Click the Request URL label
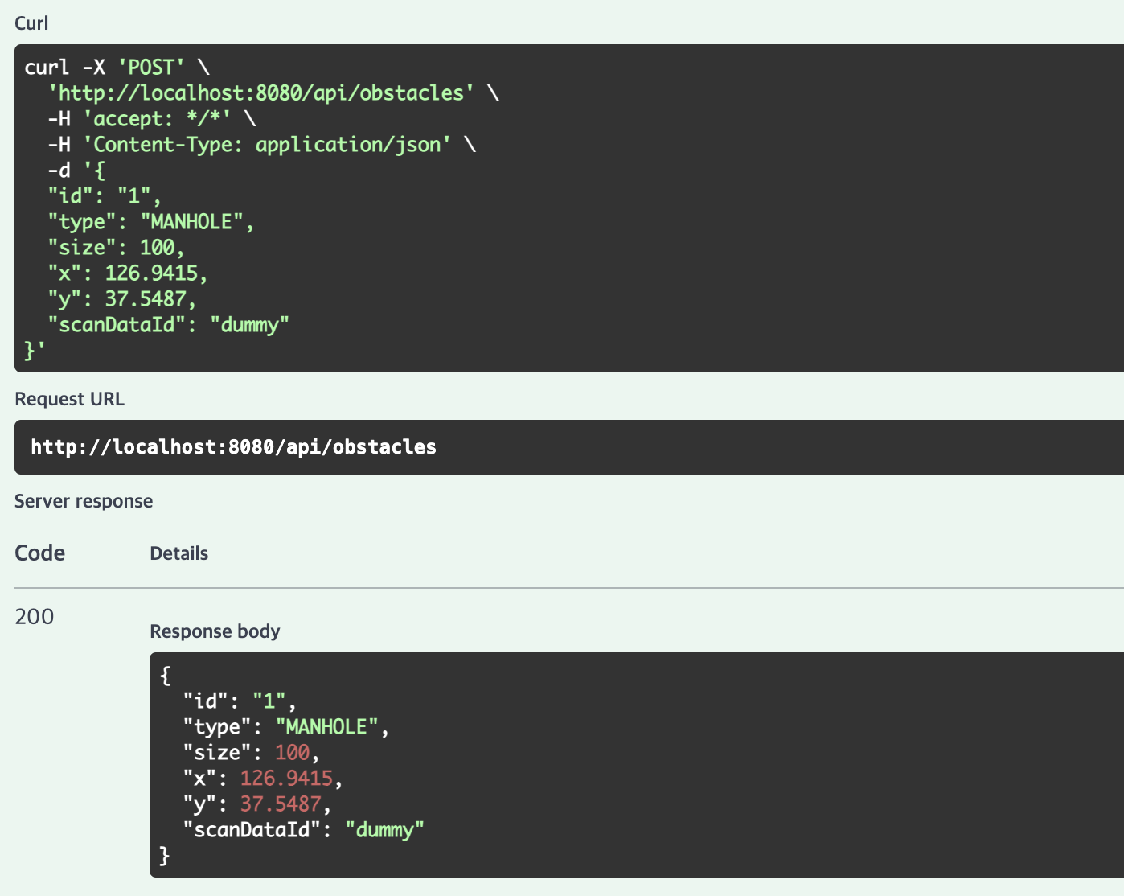The height and width of the screenshot is (896, 1124). pos(70,399)
